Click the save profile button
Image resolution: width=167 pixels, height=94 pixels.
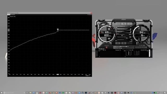tap(146, 47)
